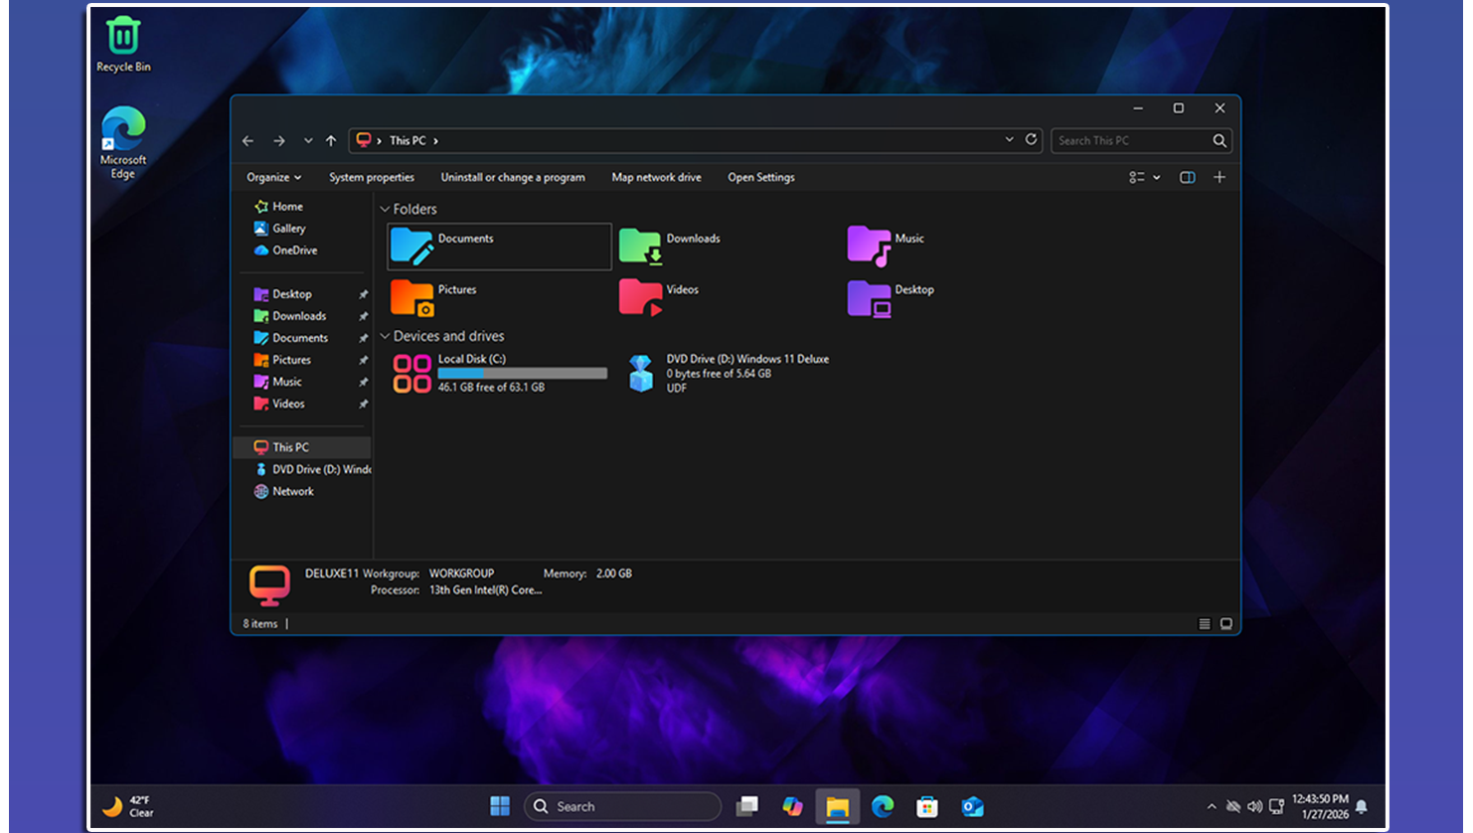Open DVD Drive (D:) Windows 11 Deluxe
Screen dimensions: 1473x833
coord(641,374)
